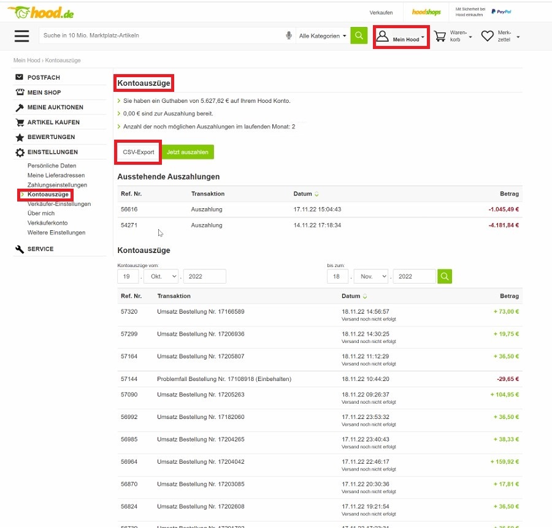Click the Jetzt auszahlen button
The width and height of the screenshot is (552, 528).
tap(188, 152)
